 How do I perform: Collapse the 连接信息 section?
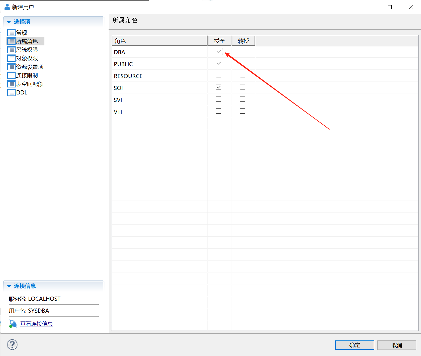[x=9, y=286]
